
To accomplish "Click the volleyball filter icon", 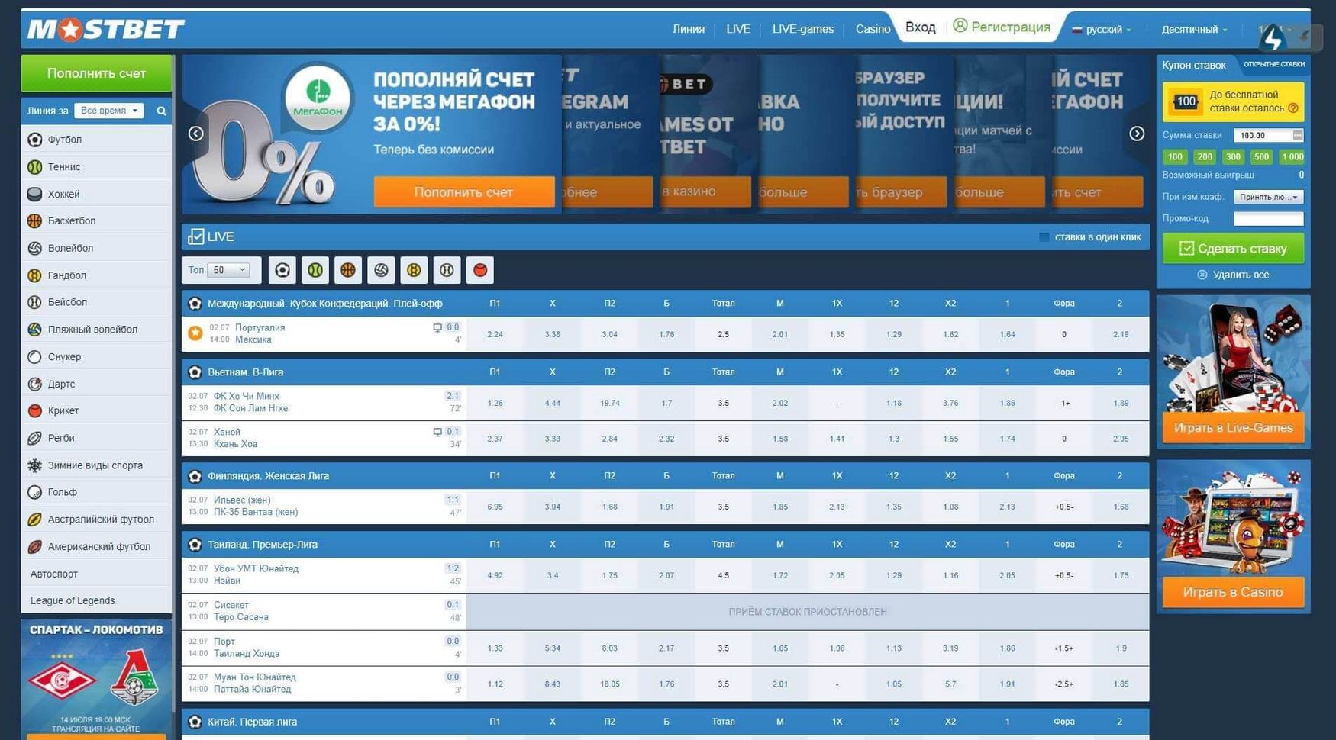I will click(x=380, y=269).
